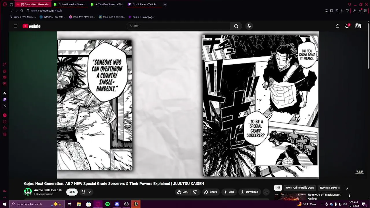
Task: Go to YouTube home via logo
Action: [32, 26]
